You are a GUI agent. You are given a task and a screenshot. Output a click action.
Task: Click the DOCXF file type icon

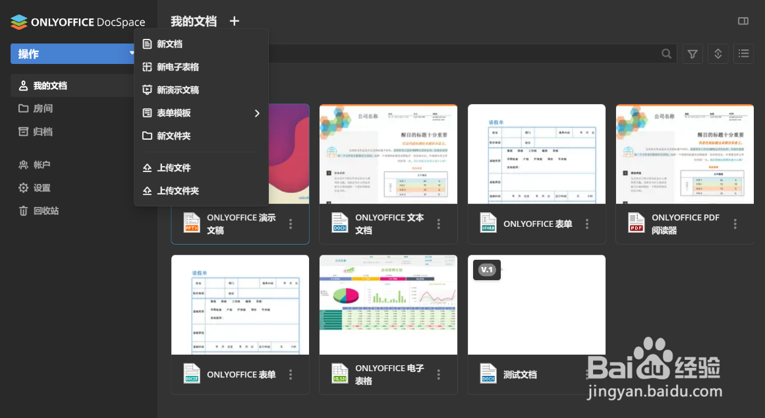(192, 374)
